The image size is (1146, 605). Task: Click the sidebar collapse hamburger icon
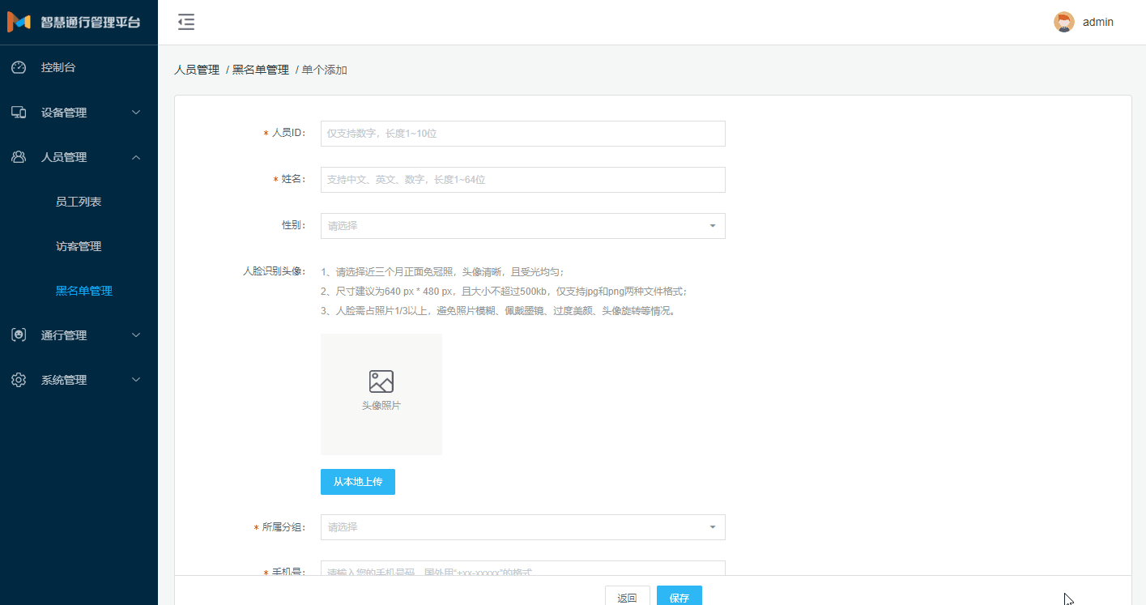pyautogui.click(x=186, y=23)
